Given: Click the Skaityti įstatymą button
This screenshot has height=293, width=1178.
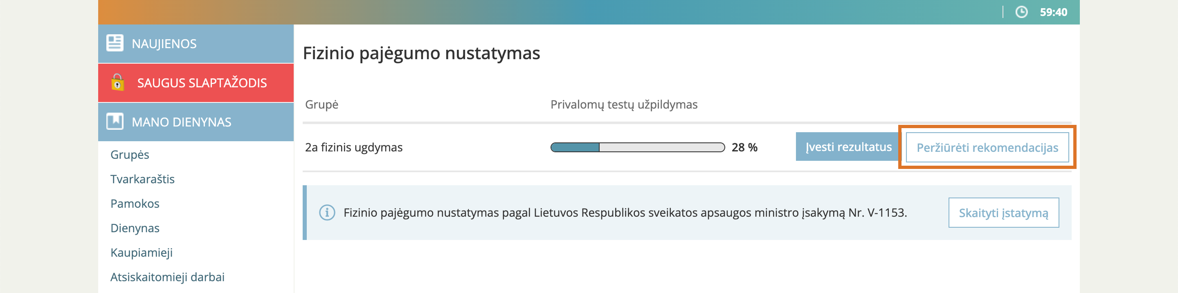Looking at the screenshot, I should [x=1003, y=213].
